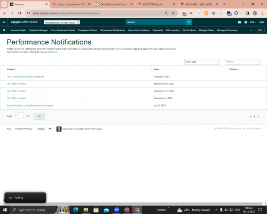Open Manage Orders in the navigation bar
This screenshot has width=267, height=214.
[206, 30]
